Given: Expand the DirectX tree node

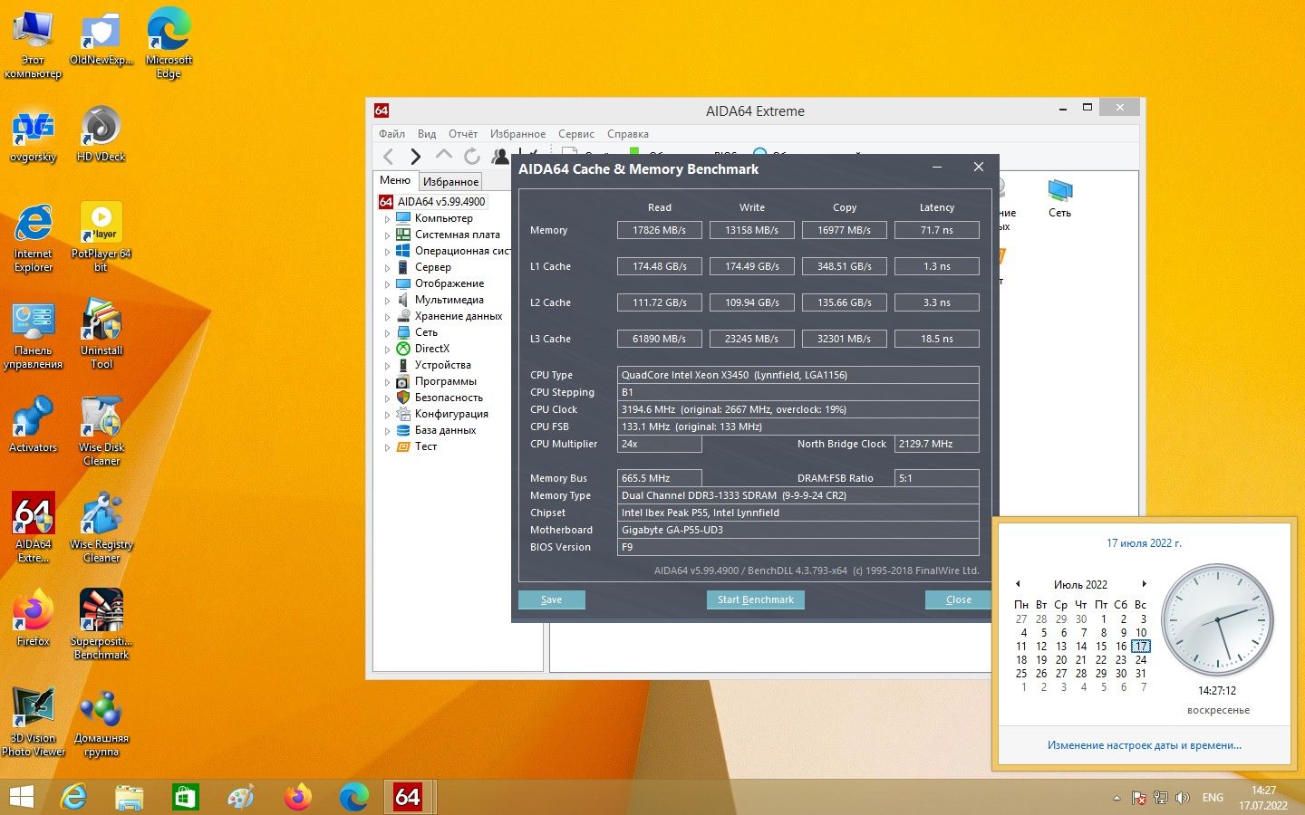Looking at the screenshot, I should click(387, 349).
